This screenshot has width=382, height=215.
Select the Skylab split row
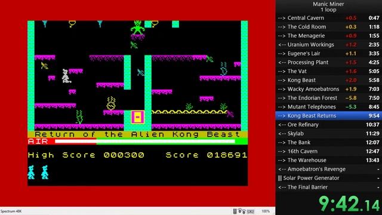click(x=329, y=134)
